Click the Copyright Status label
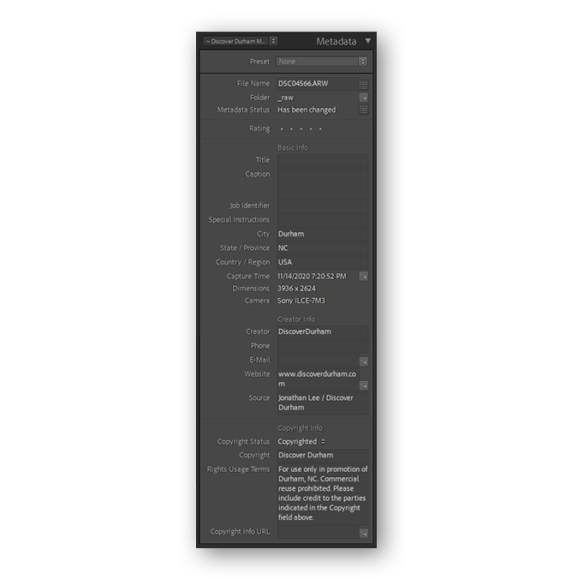572x579 pixels. [243, 442]
